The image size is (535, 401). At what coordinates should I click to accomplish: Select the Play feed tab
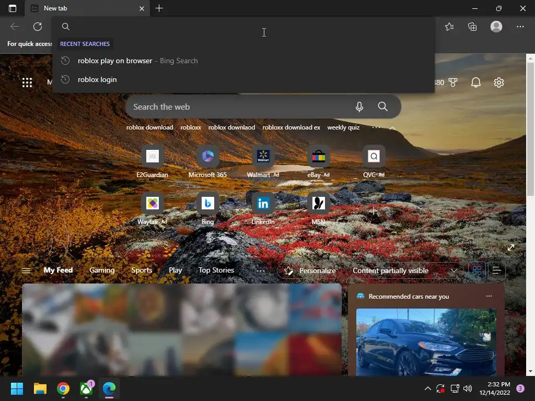point(176,270)
